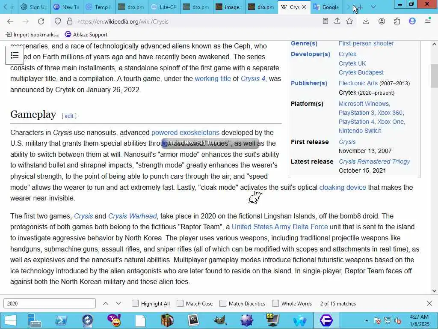This screenshot has height=329, width=438.
Task: List all tabs dropdown arrow
Action: [x=373, y=7]
